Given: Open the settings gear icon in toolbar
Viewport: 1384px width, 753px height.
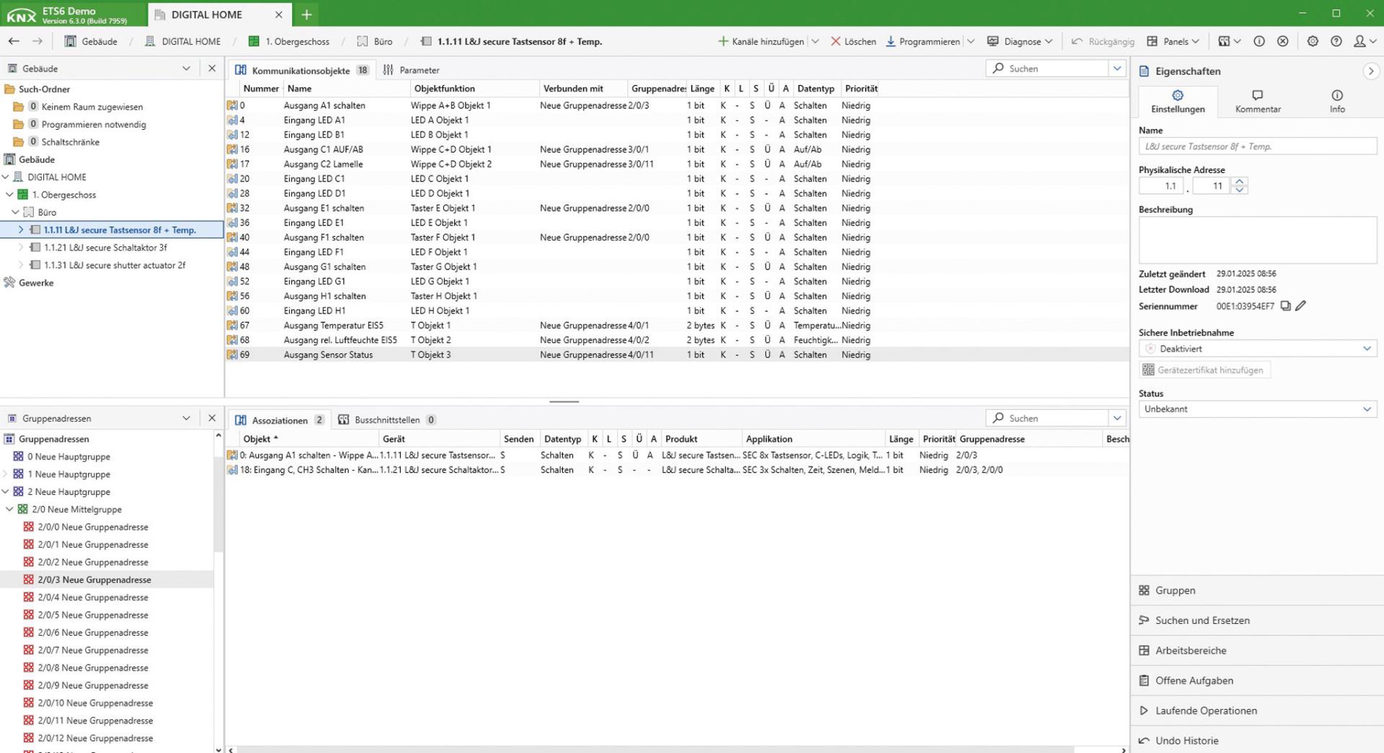Looking at the screenshot, I should point(1313,41).
